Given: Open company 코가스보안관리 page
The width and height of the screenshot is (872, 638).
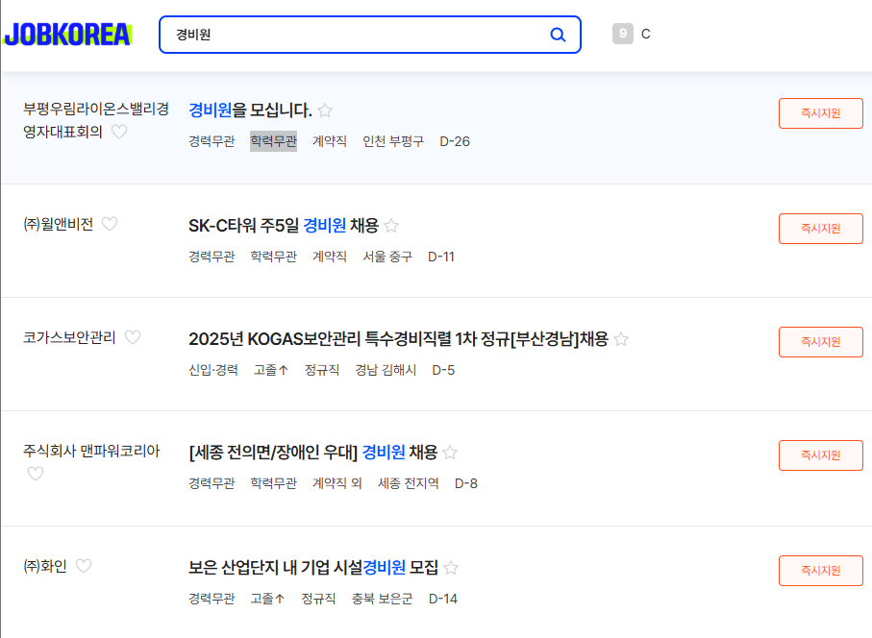Looking at the screenshot, I should point(69,337).
